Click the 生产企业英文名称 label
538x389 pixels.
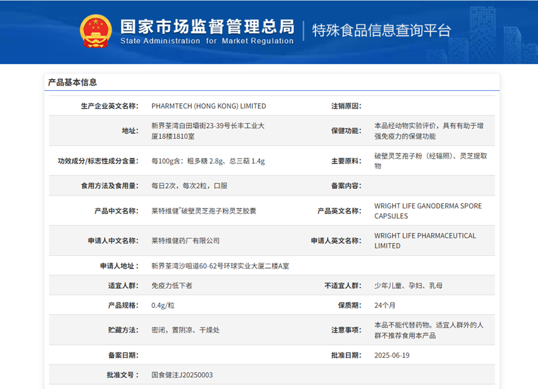110,106
